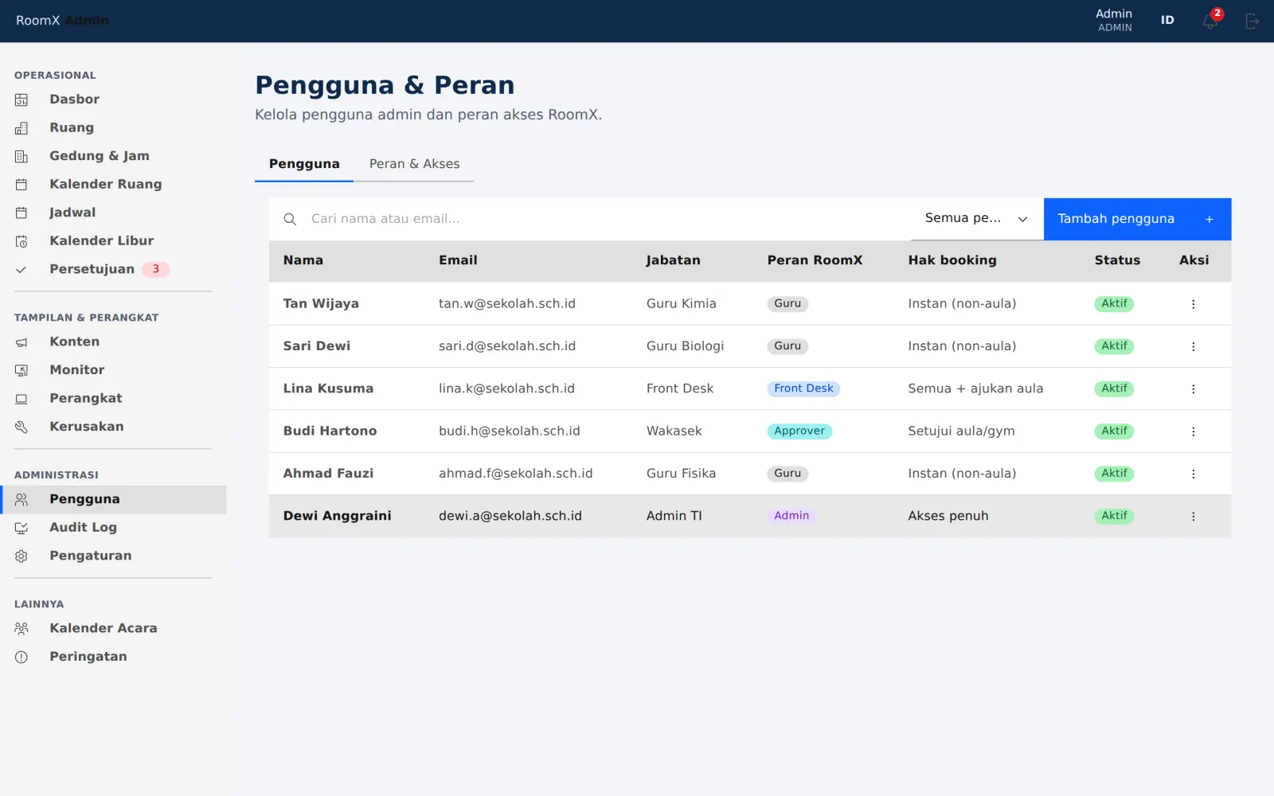This screenshot has height=796, width=1274.
Task: Open actions menu for Sari Dewi
Action: coord(1193,346)
